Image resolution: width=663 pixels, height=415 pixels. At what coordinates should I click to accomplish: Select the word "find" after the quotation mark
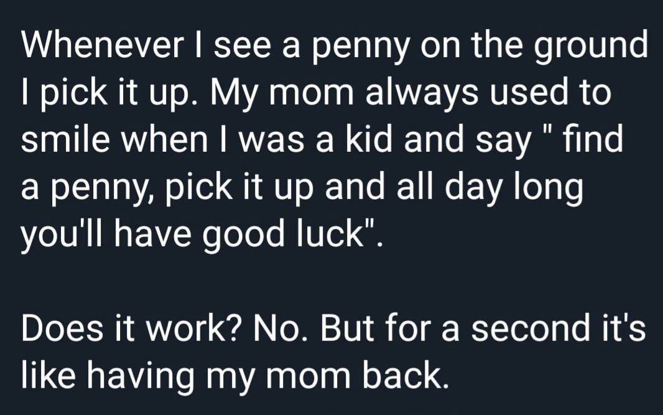click(x=592, y=139)
